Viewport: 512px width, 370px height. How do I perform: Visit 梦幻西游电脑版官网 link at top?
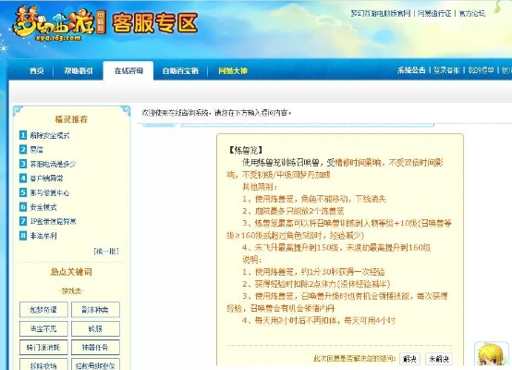click(x=381, y=13)
